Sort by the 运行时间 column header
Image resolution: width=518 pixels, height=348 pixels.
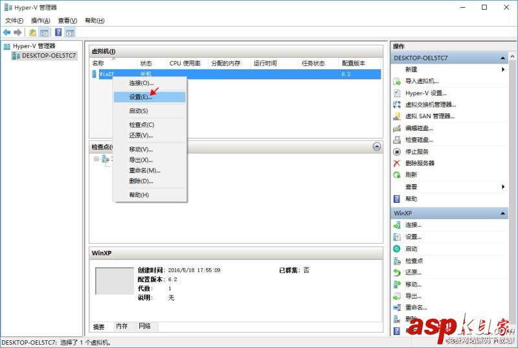(x=274, y=63)
